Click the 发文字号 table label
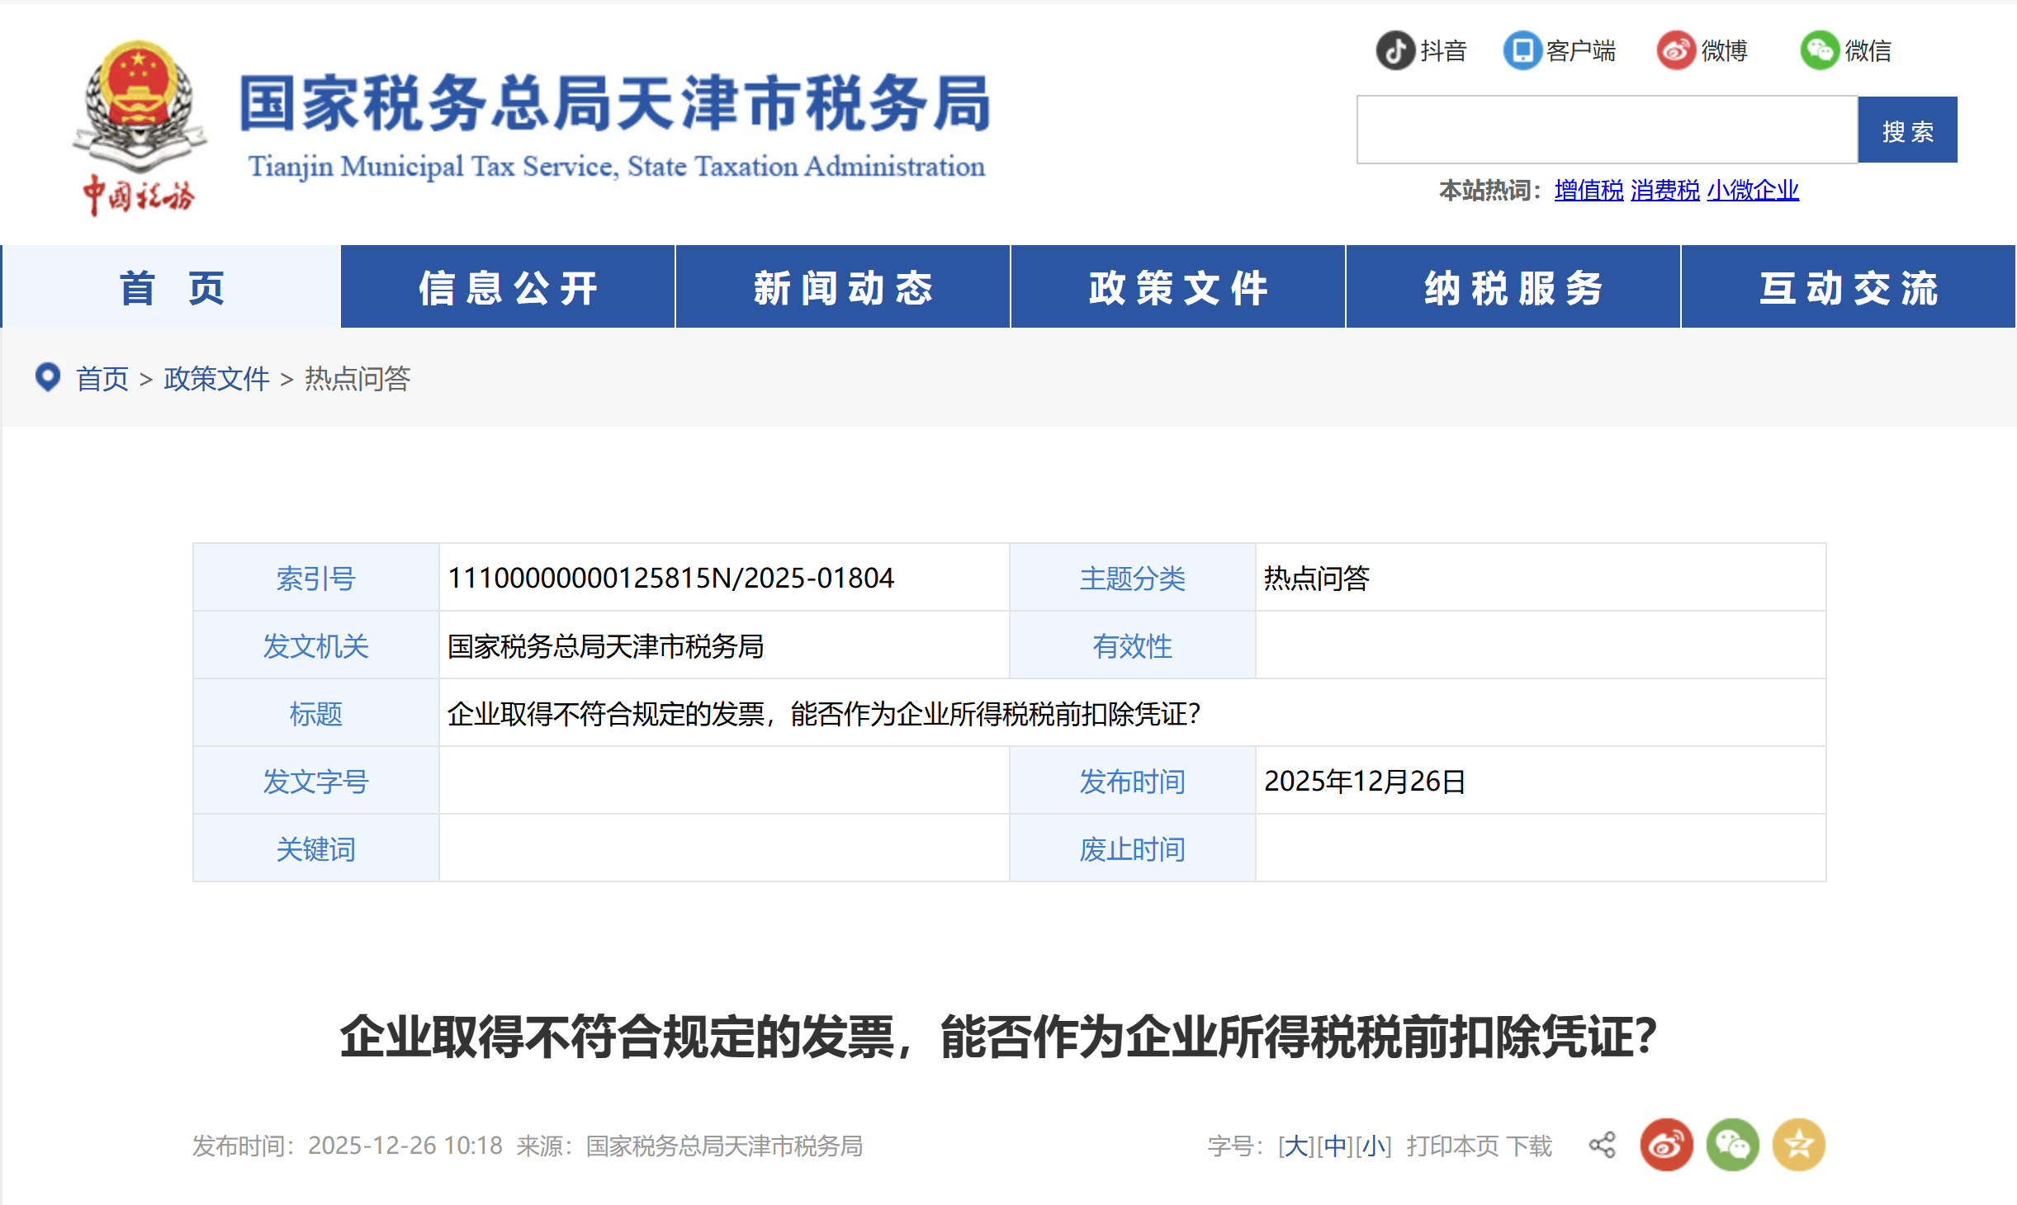This screenshot has width=2017, height=1205. coord(315,781)
